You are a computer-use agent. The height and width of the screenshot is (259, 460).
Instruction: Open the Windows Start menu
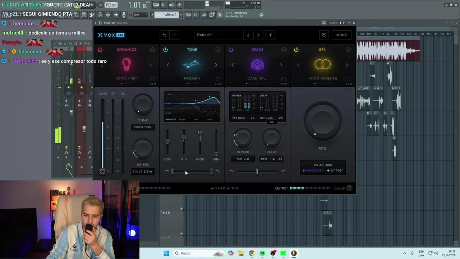point(166,253)
